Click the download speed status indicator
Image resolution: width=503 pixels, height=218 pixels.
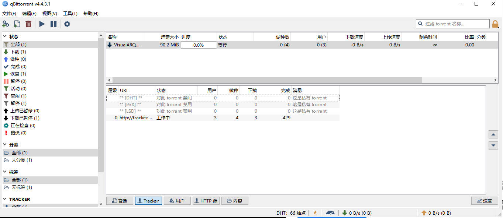click(x=357, y=213)
